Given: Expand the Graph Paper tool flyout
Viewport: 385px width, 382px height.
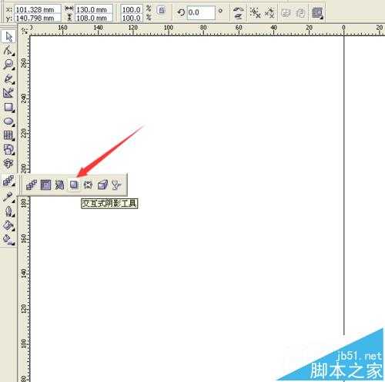Looking at the screenshot, I should point(8,135).
